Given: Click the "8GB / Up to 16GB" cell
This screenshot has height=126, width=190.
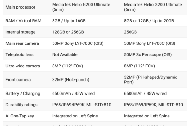Looking at the screenshot, I should [71, 21].
